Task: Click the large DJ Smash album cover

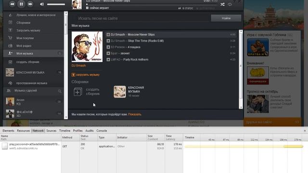Action: [87, 47]
